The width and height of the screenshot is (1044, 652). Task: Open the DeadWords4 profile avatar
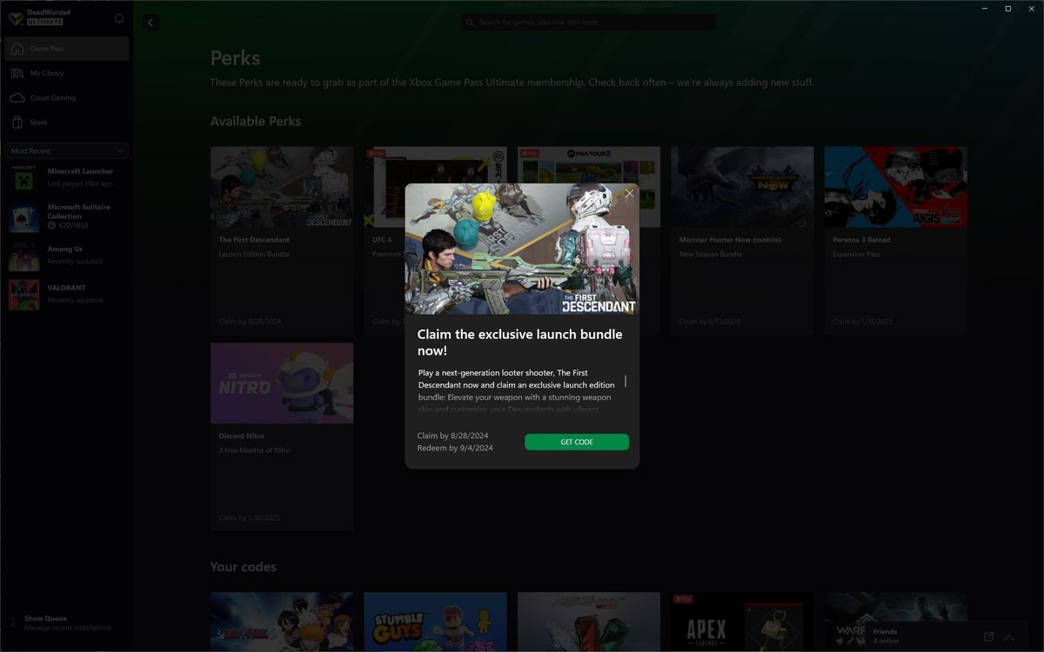16,17
